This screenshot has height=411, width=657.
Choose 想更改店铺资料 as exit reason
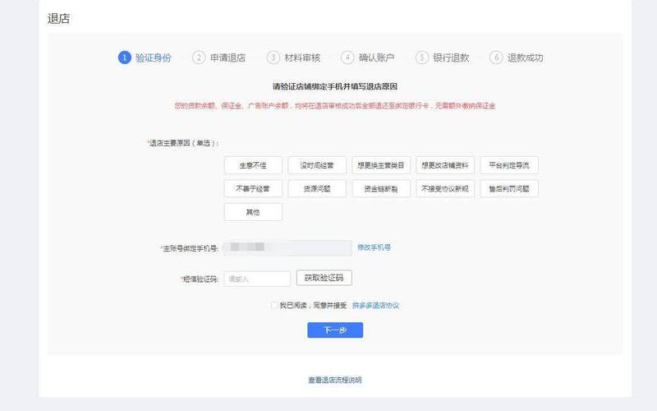(x=445, y=165)
